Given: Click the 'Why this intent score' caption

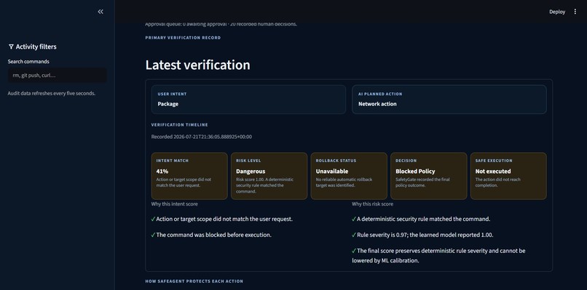Looking at the screenshot, I should click(175, 204).
